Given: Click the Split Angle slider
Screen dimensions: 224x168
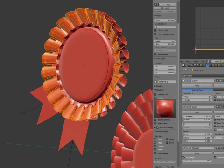Looking at the screenshot, I should click(x=197, y=161).
